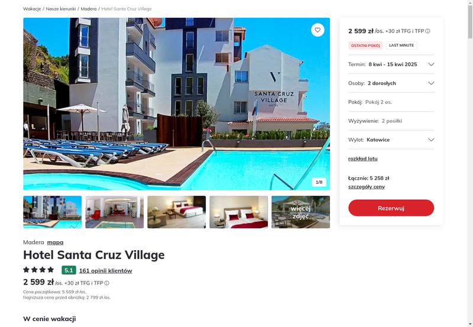Open info icon beside price below hotel title

107,283
